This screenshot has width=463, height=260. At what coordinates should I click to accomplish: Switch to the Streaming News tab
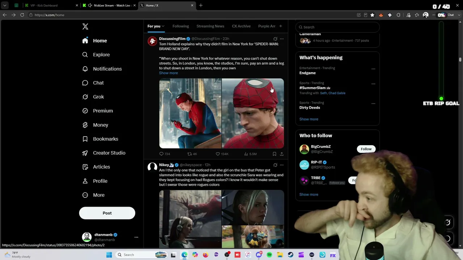(x=210, y=26)
